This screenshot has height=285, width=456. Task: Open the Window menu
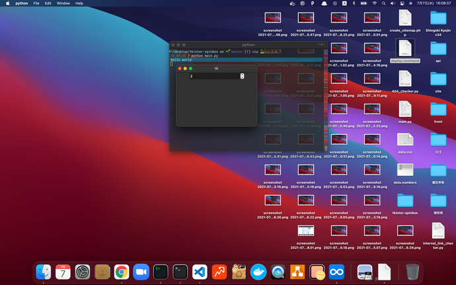click(63, 3)
